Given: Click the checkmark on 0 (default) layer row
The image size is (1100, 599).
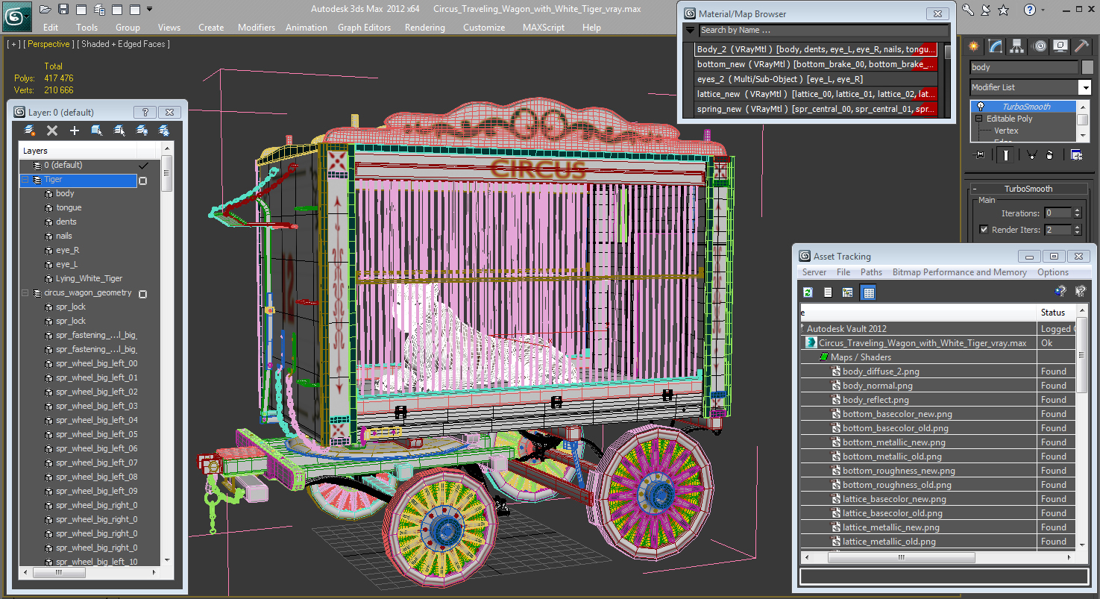Looking at the screenshot, I should [x=144, y=166].
